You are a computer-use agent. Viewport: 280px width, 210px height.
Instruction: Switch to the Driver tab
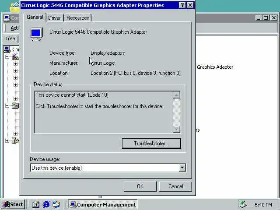tap(54, 18)
